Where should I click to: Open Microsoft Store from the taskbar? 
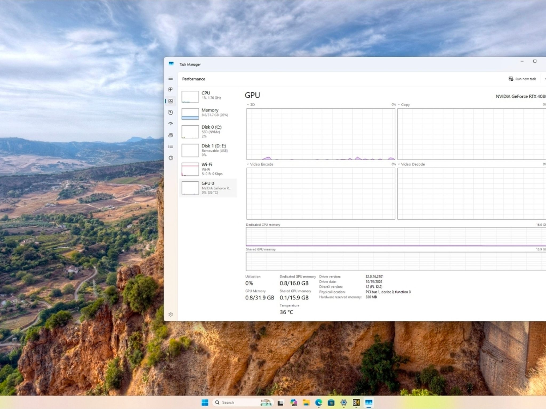tap(331, 403)
